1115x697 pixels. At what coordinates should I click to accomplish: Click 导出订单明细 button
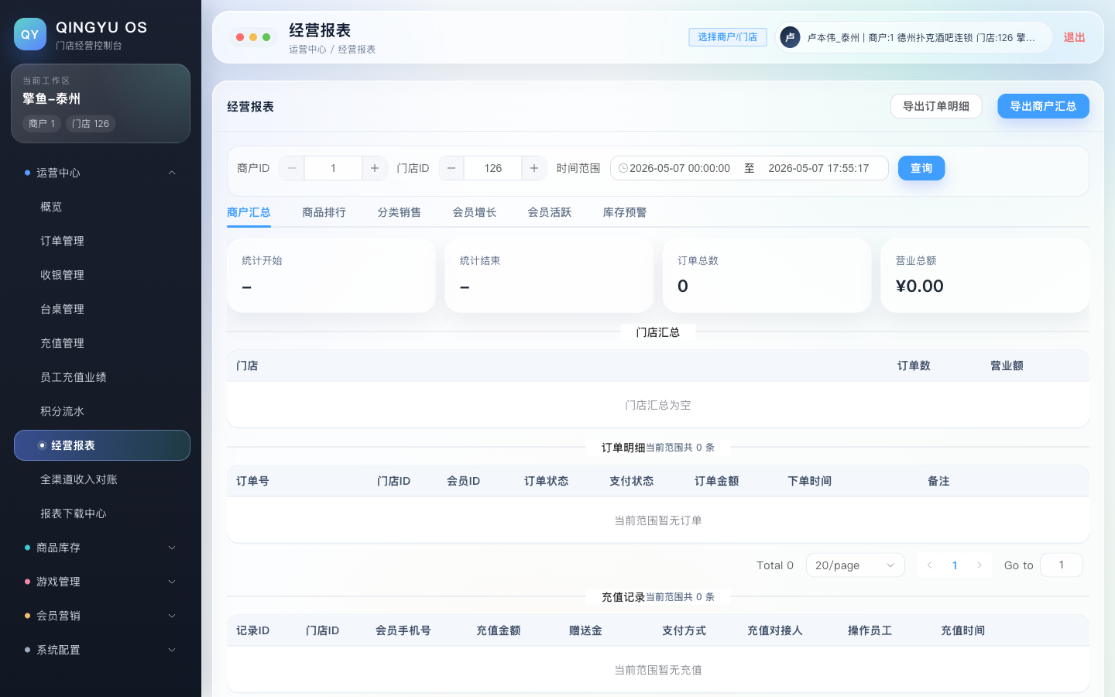[936, 106]
